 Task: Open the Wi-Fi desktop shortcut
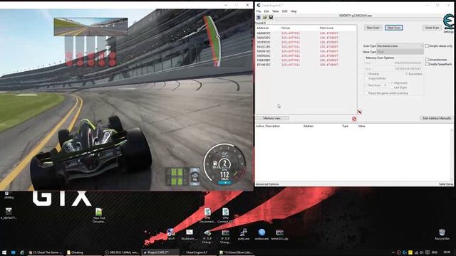171,234
